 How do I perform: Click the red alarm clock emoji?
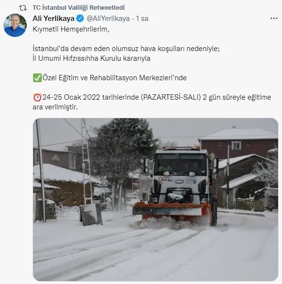click(37, 97)
